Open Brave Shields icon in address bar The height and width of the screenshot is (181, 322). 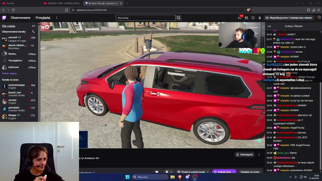(248, 10)
